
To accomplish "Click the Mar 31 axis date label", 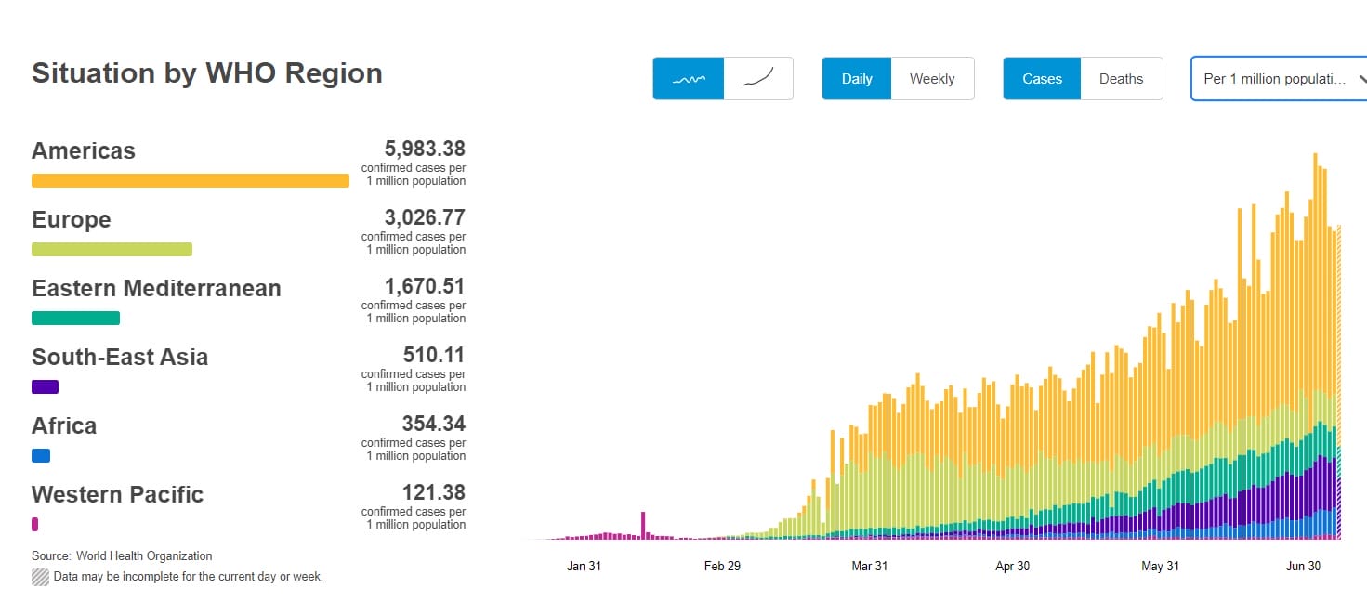I will 869,567.
